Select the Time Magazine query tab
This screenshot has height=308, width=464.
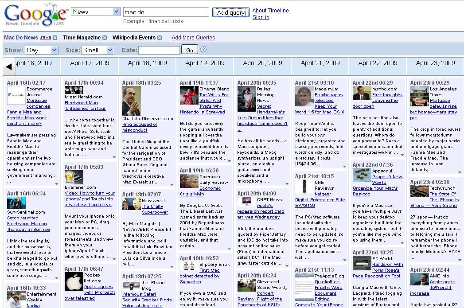[x=82, y=38]
